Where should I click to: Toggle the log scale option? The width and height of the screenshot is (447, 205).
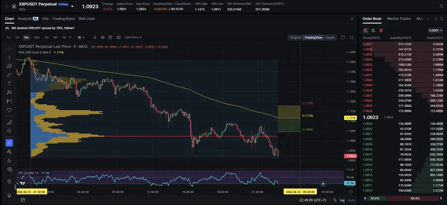pos(342,200)
